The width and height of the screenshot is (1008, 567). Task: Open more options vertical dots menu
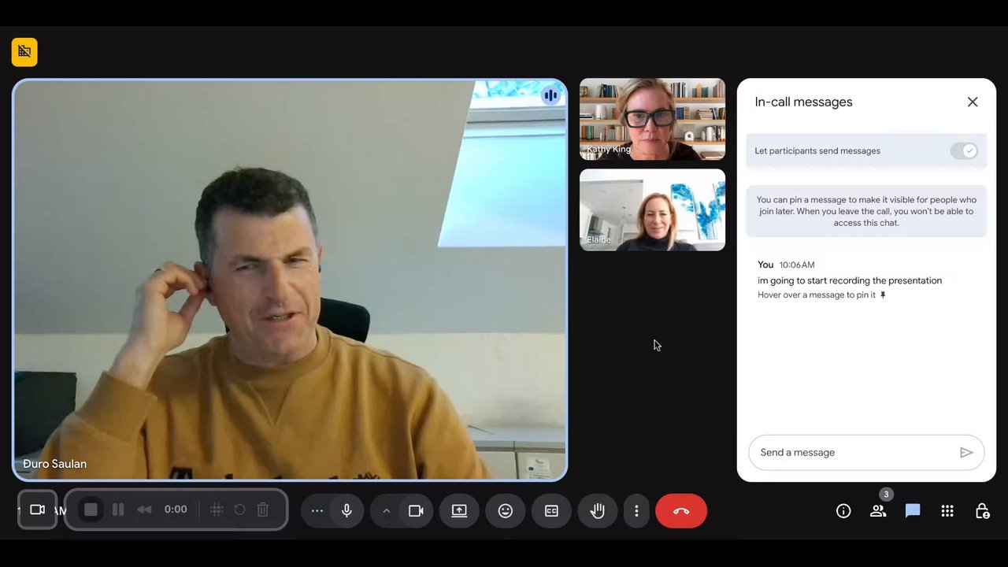636,510
